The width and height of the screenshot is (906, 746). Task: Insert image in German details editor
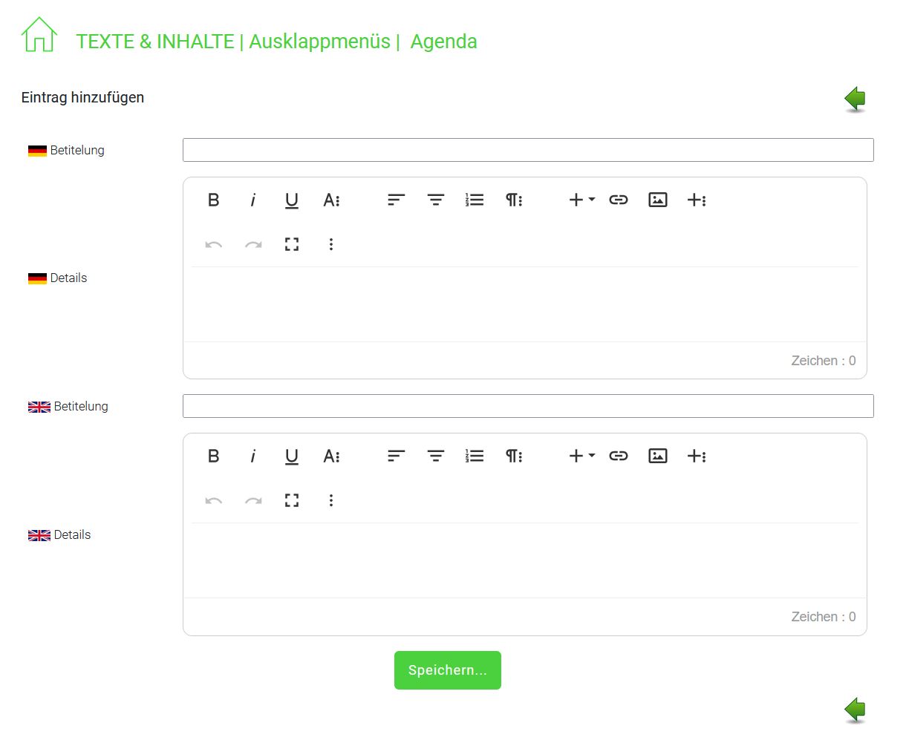click(x=658, y=200)
